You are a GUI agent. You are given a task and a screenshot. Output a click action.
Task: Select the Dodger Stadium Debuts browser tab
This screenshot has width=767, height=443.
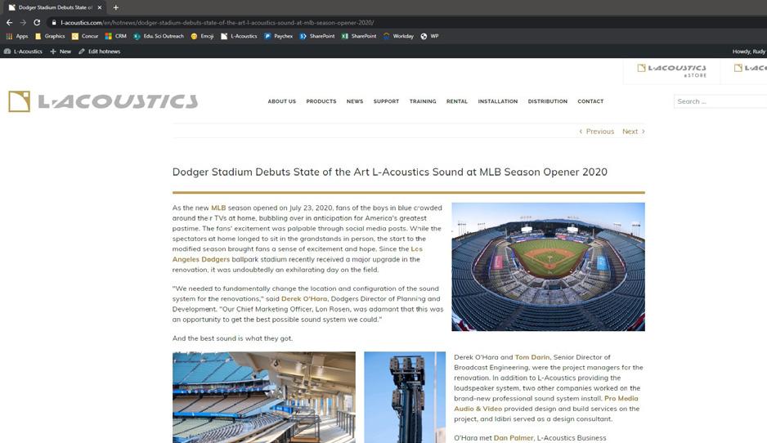(x=55, y=7)
